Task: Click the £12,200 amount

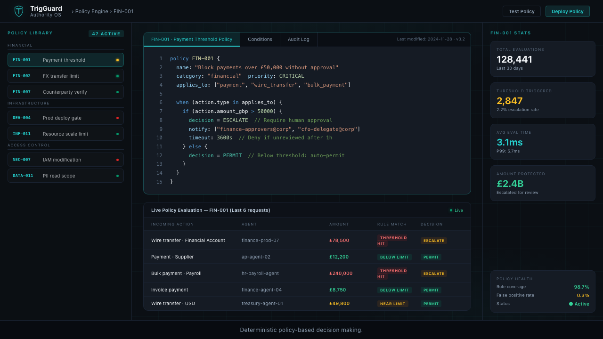Action: coord(339,257)
